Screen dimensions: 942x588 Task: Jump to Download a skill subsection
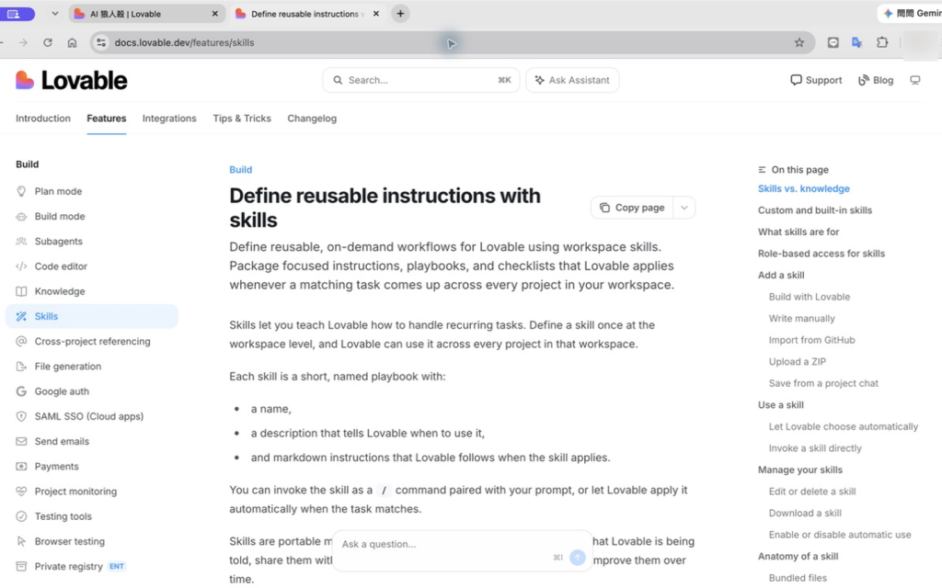(x=804, y=513)
